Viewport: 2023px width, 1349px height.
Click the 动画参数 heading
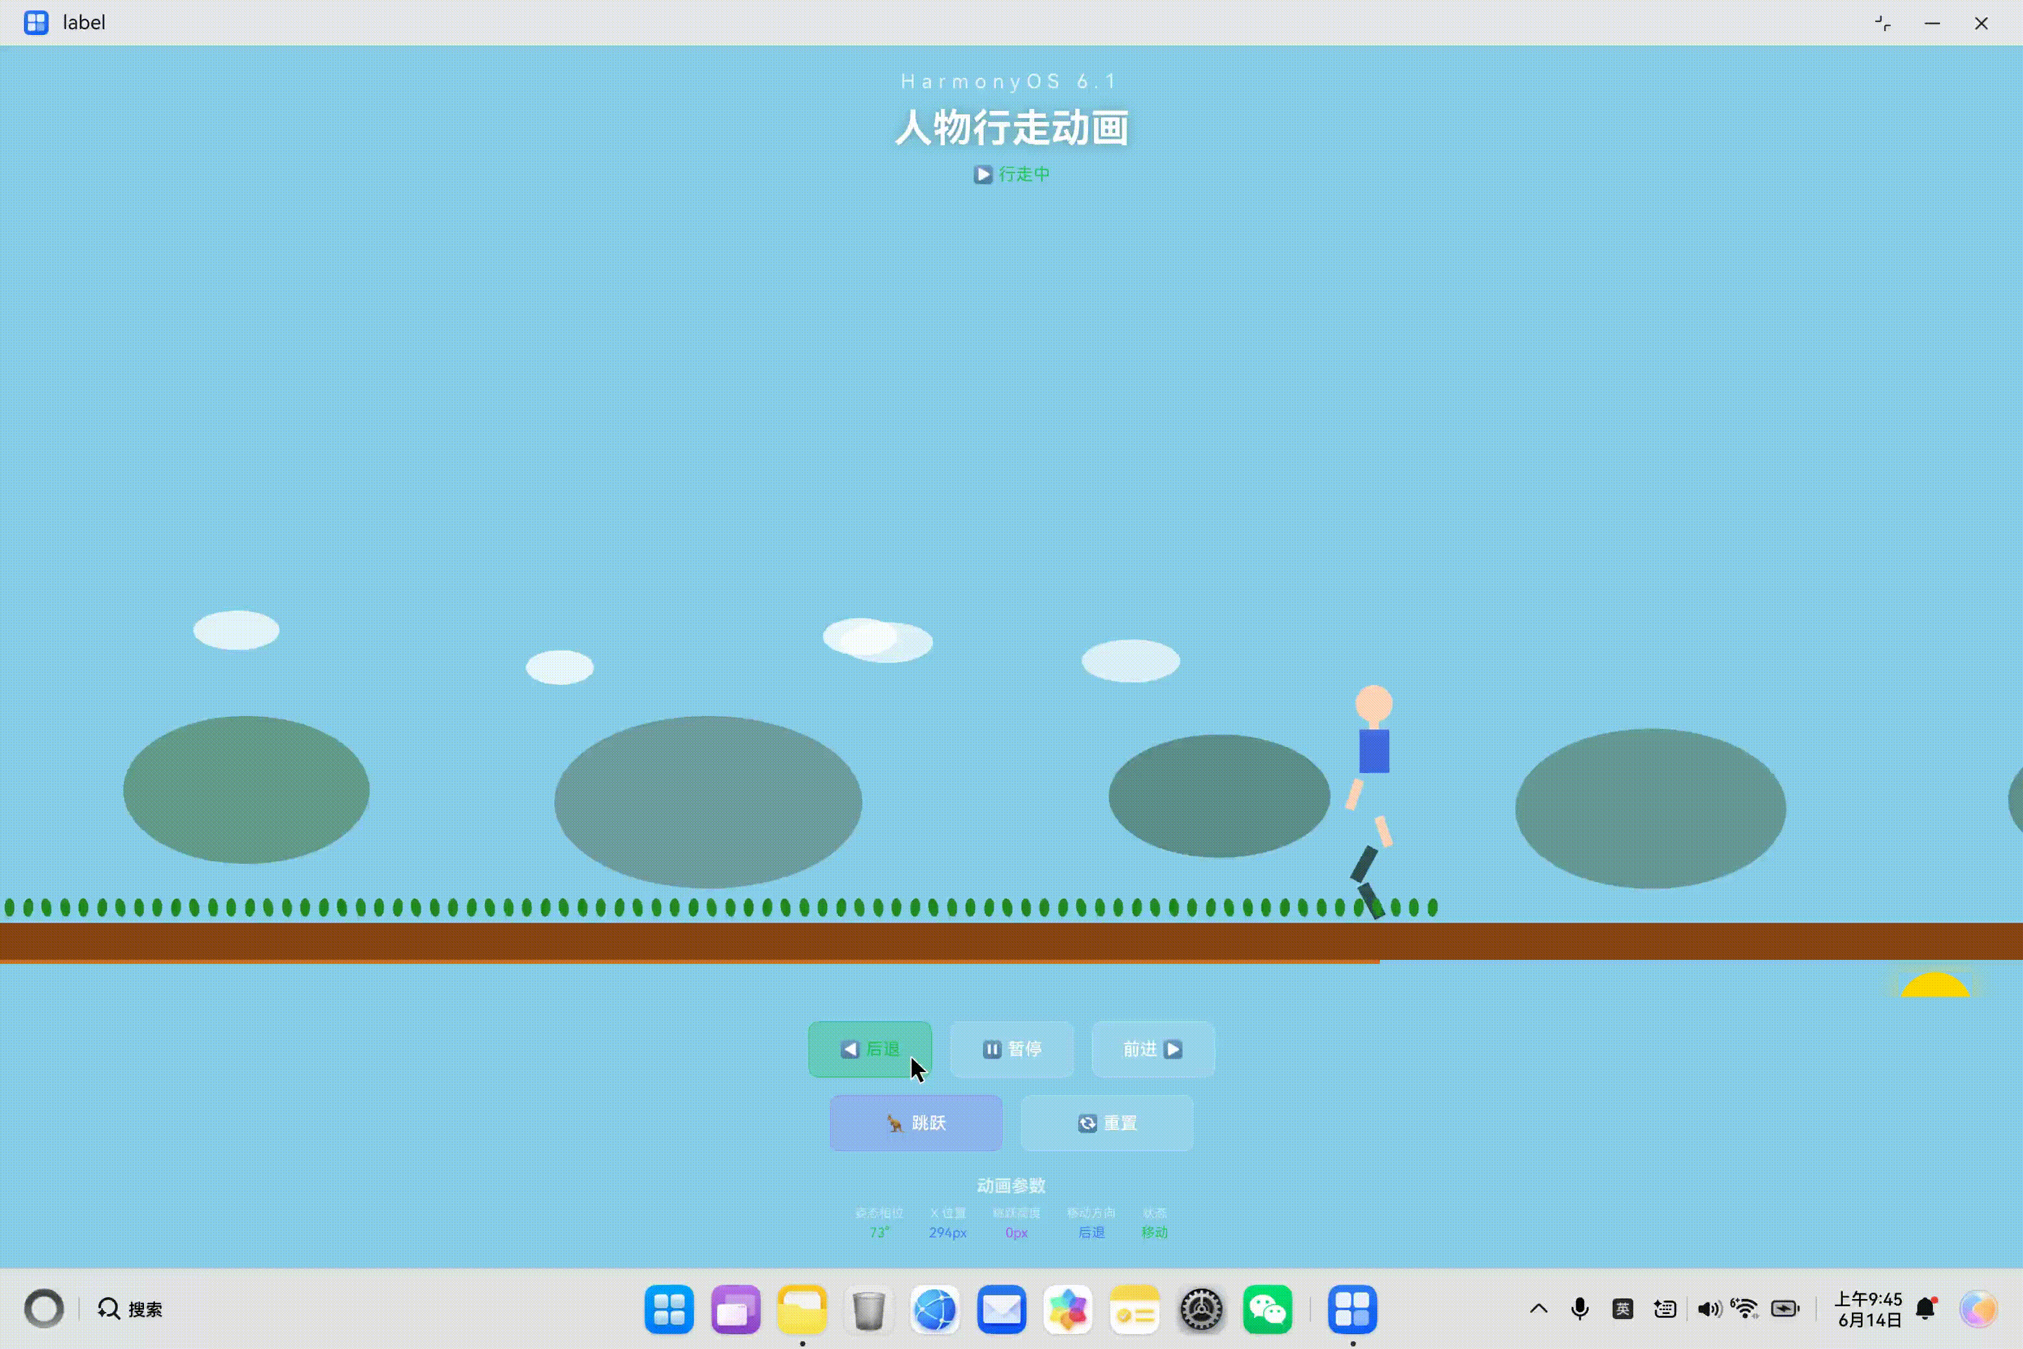1011,1186
